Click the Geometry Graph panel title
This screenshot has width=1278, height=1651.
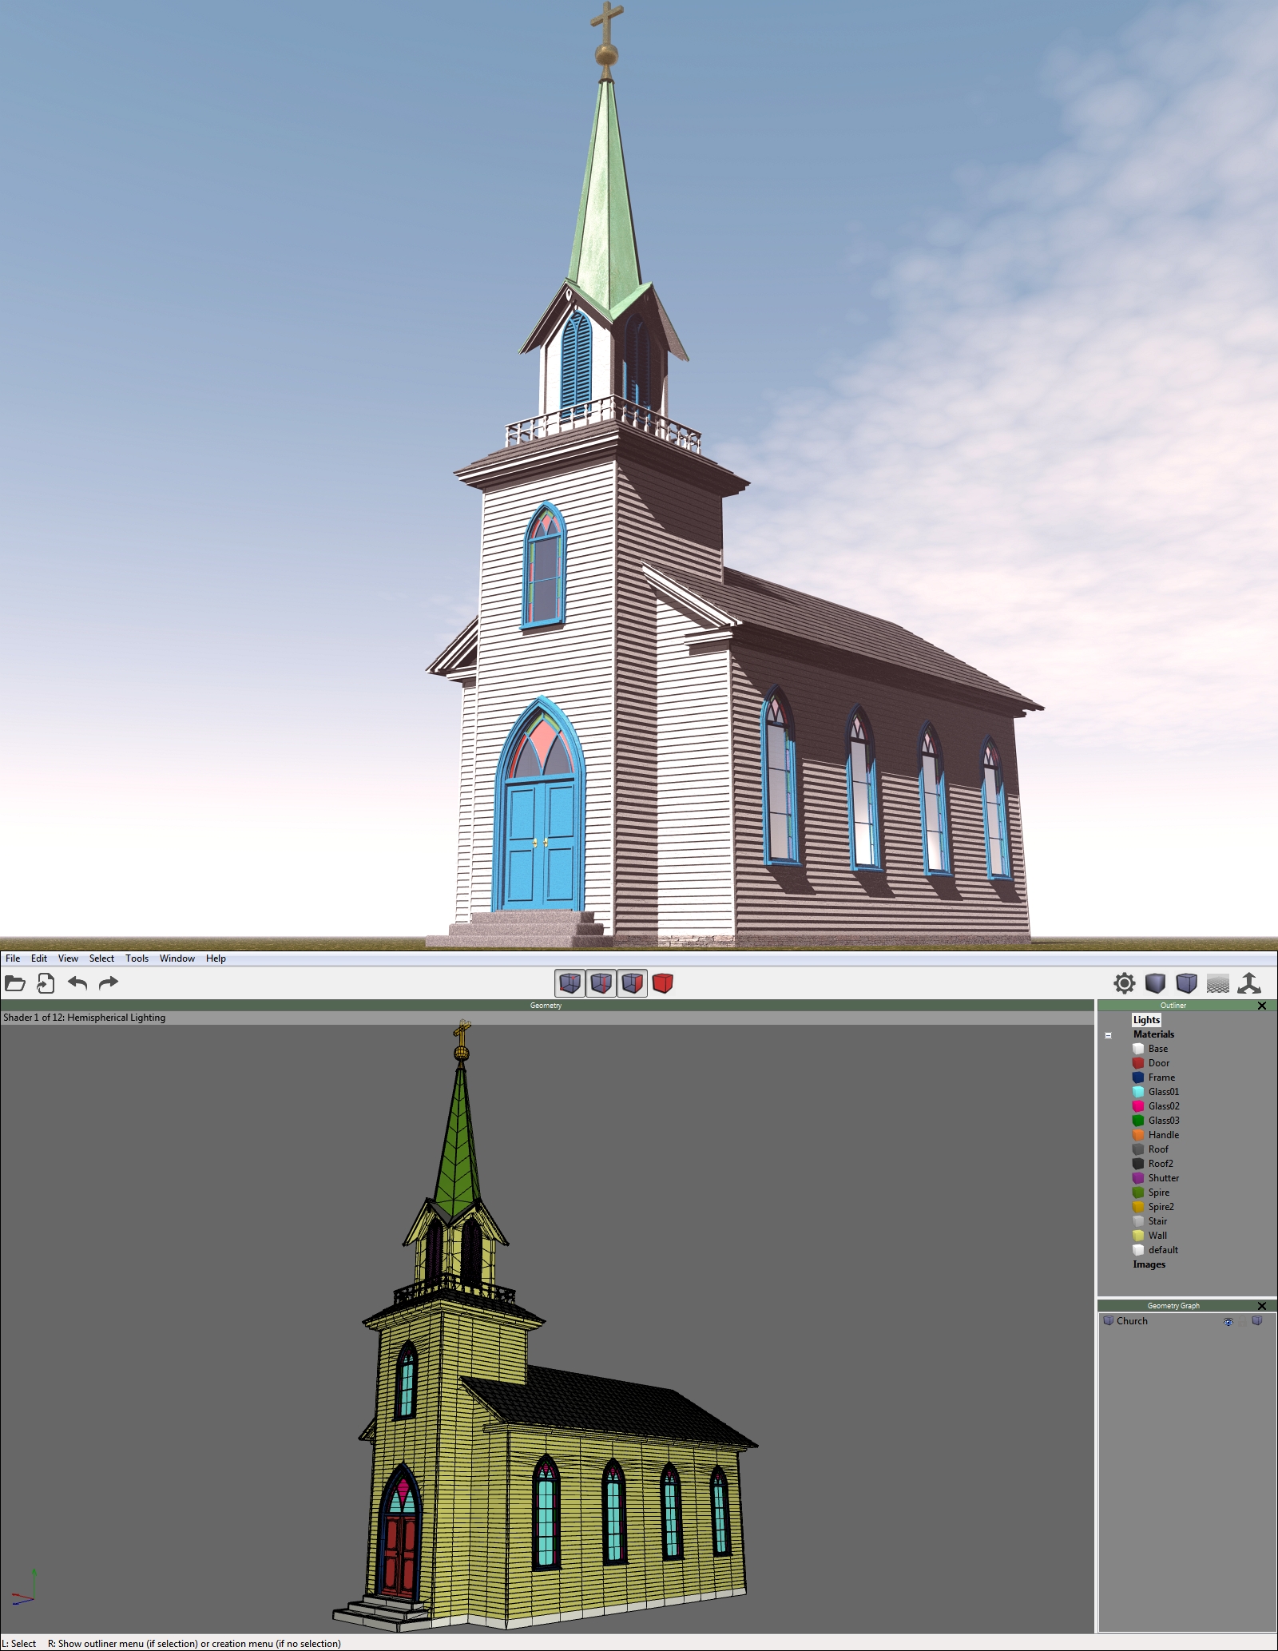pos(1173,1306)
